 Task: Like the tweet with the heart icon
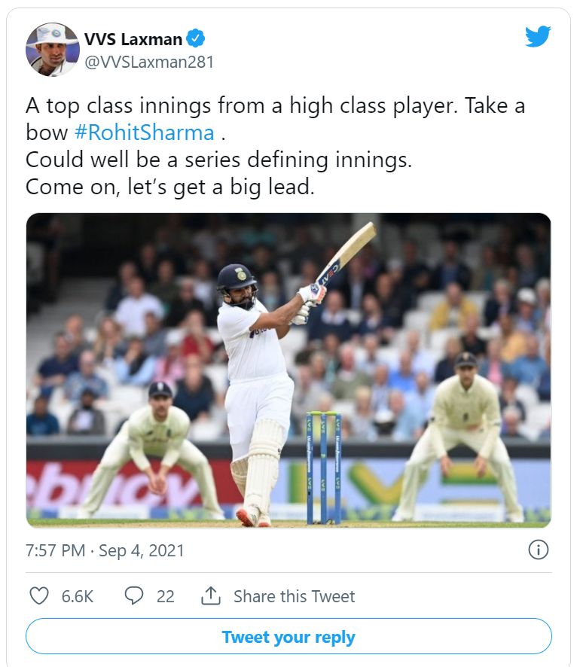pyautogui.click(x=39, y=596)
